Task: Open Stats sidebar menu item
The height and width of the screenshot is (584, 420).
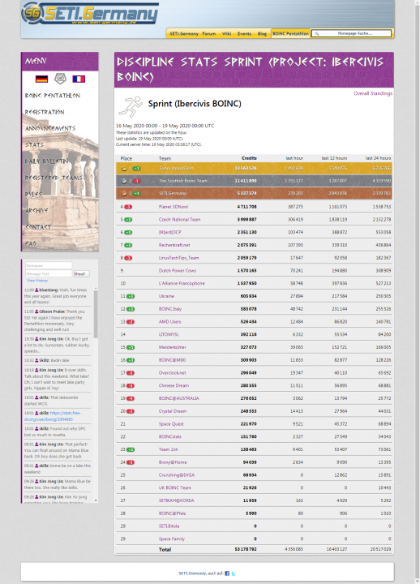Action: coord(34,145)
